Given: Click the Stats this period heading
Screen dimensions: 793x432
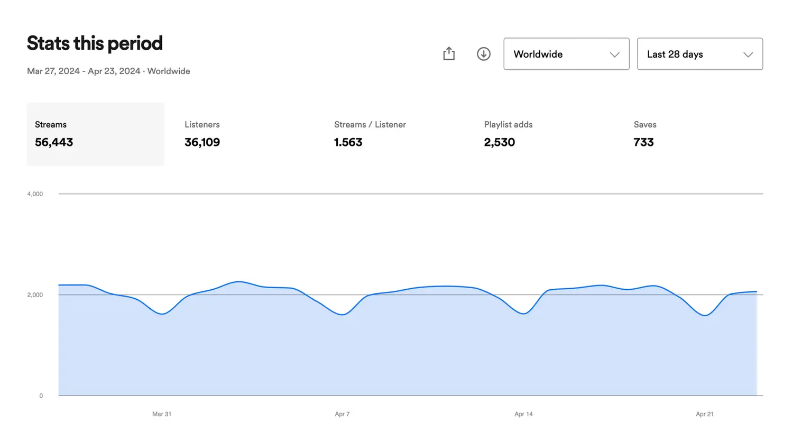Looking at the screenshot, I should click(x=95, y=43).
